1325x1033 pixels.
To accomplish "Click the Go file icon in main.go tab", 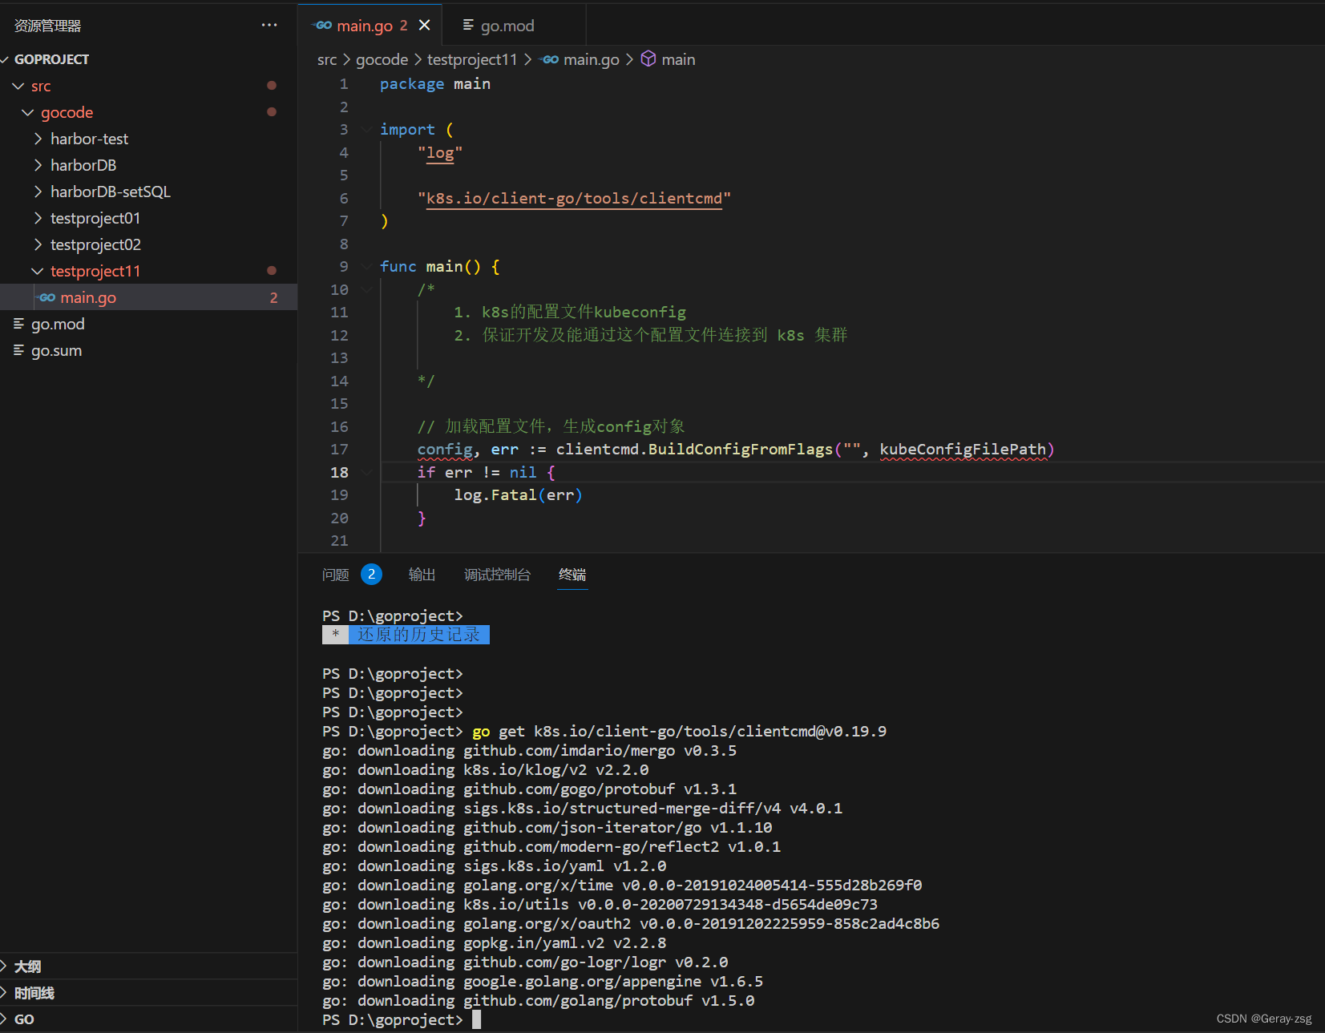I will (x=322, y=26).
